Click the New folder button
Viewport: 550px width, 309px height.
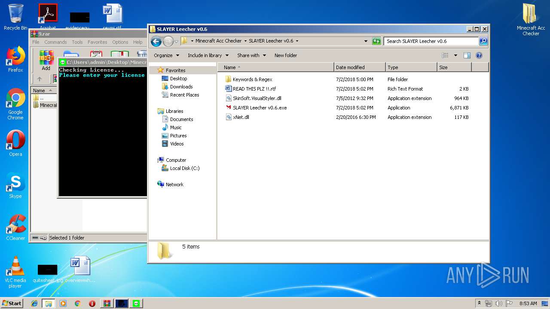(286, 55)
